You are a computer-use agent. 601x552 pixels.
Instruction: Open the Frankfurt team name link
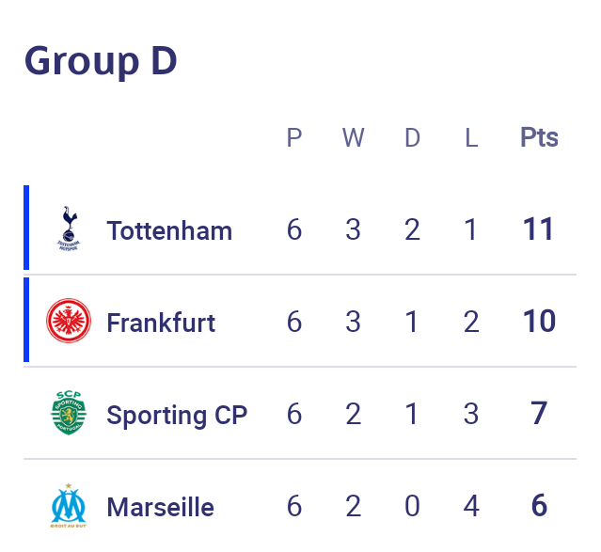coord(161,323)
